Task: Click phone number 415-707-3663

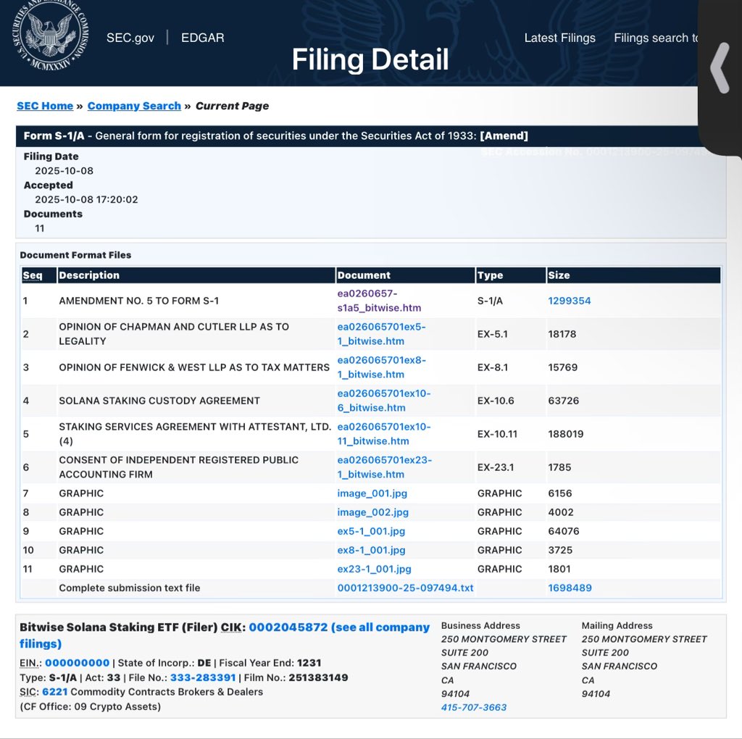Action: 474,707
